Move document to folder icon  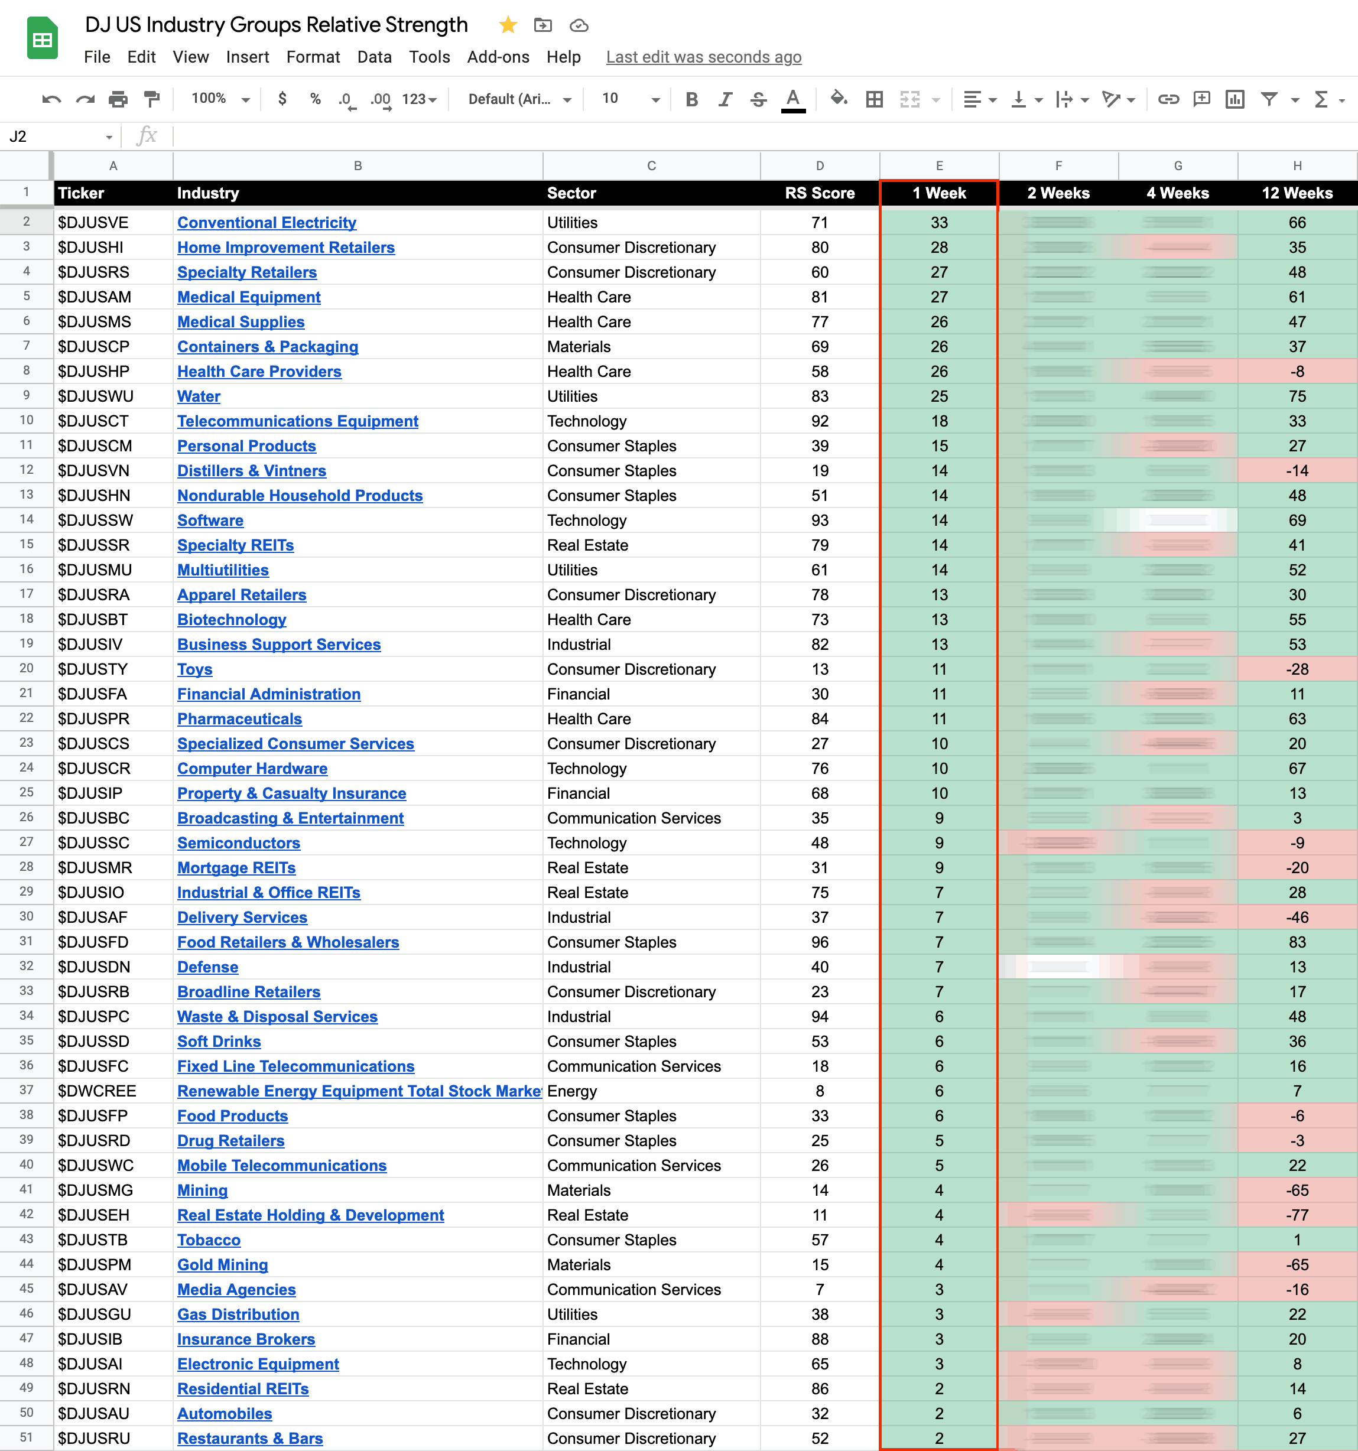click(x=543, y=25)
